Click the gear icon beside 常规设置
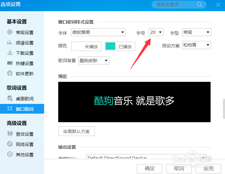 point(10,32)
